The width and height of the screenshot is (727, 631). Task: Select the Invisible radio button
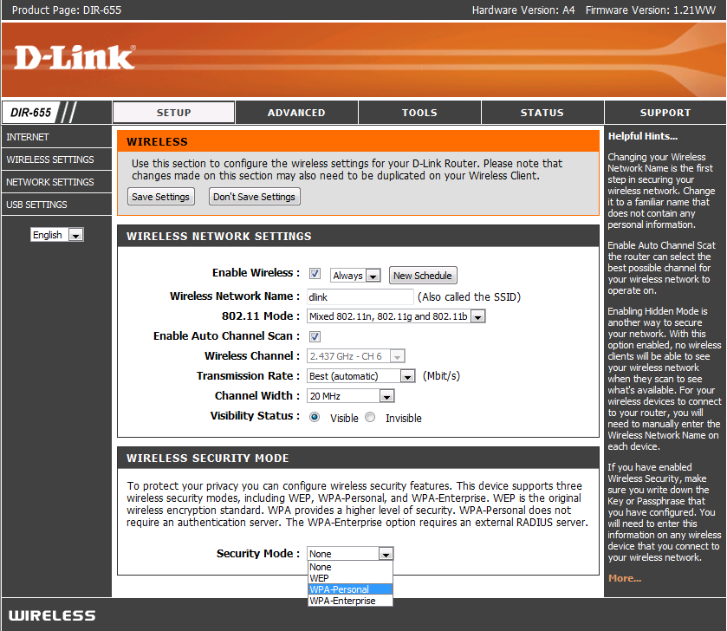(370, 417)
